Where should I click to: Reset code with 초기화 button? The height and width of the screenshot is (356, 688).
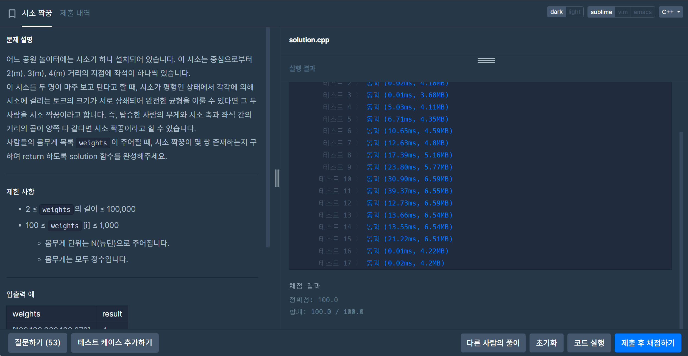(x=546, y=343)
